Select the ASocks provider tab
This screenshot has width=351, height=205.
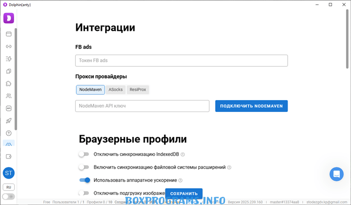click(115, 90)
